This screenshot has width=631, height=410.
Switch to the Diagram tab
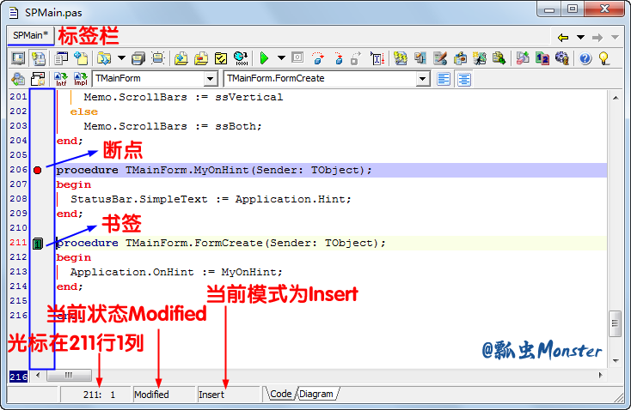point(316,394)
